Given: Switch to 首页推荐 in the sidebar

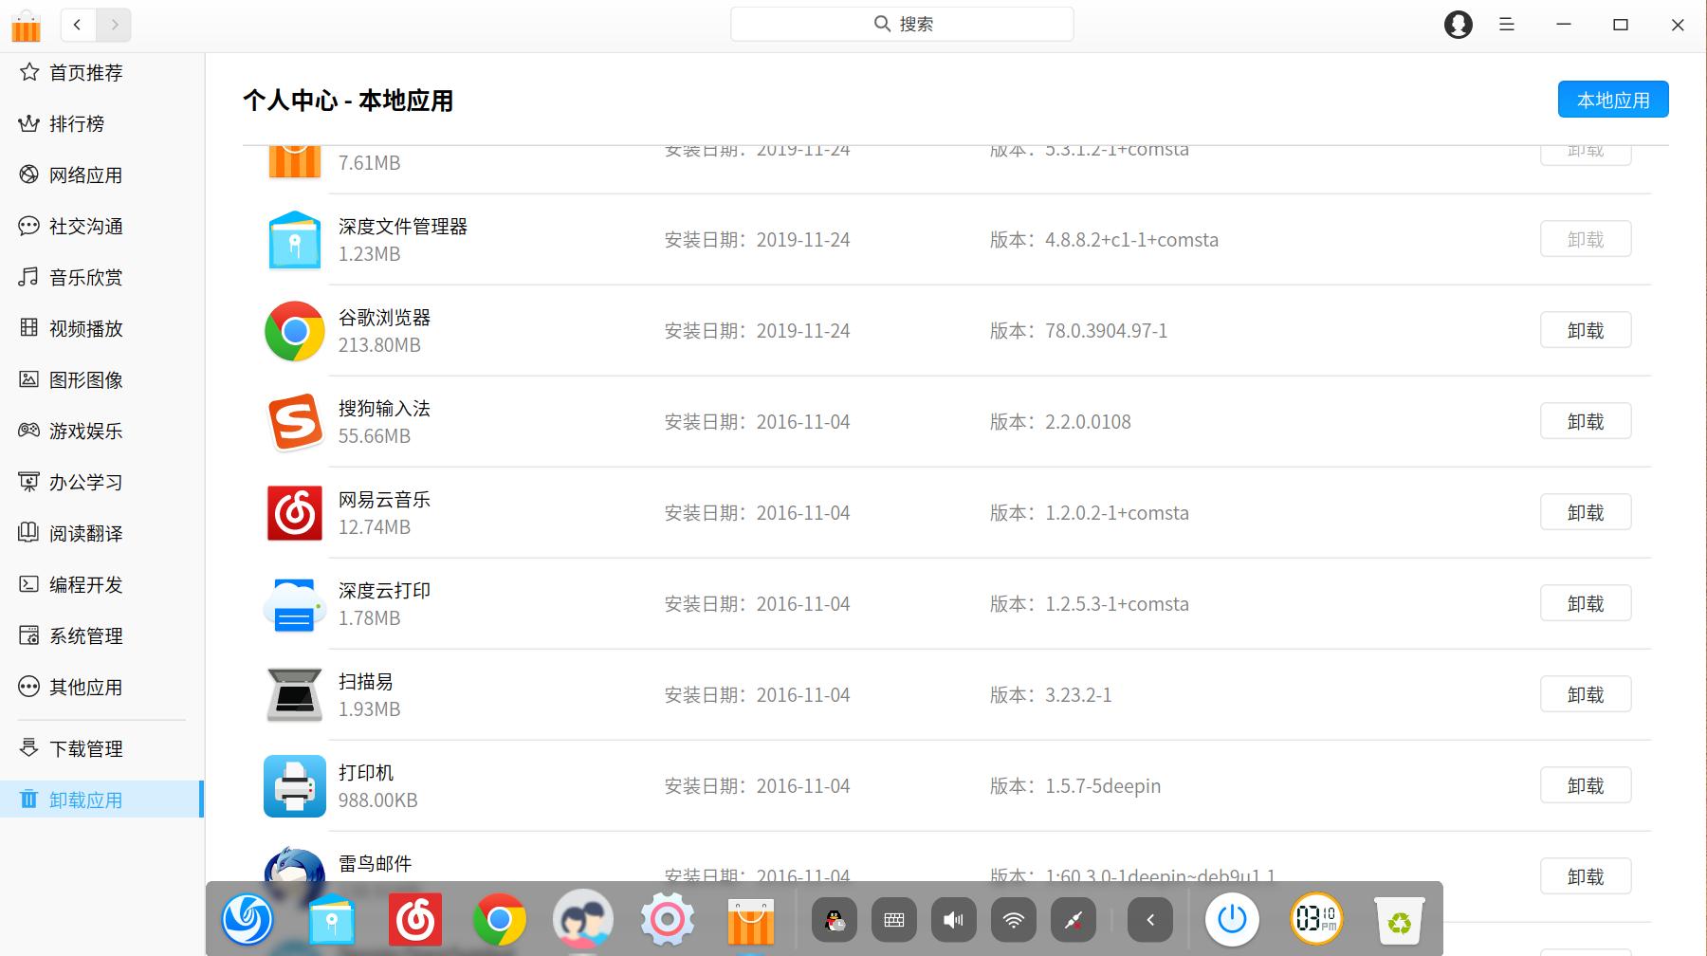Looking at the screenshot, I should (x=85, y=72).
